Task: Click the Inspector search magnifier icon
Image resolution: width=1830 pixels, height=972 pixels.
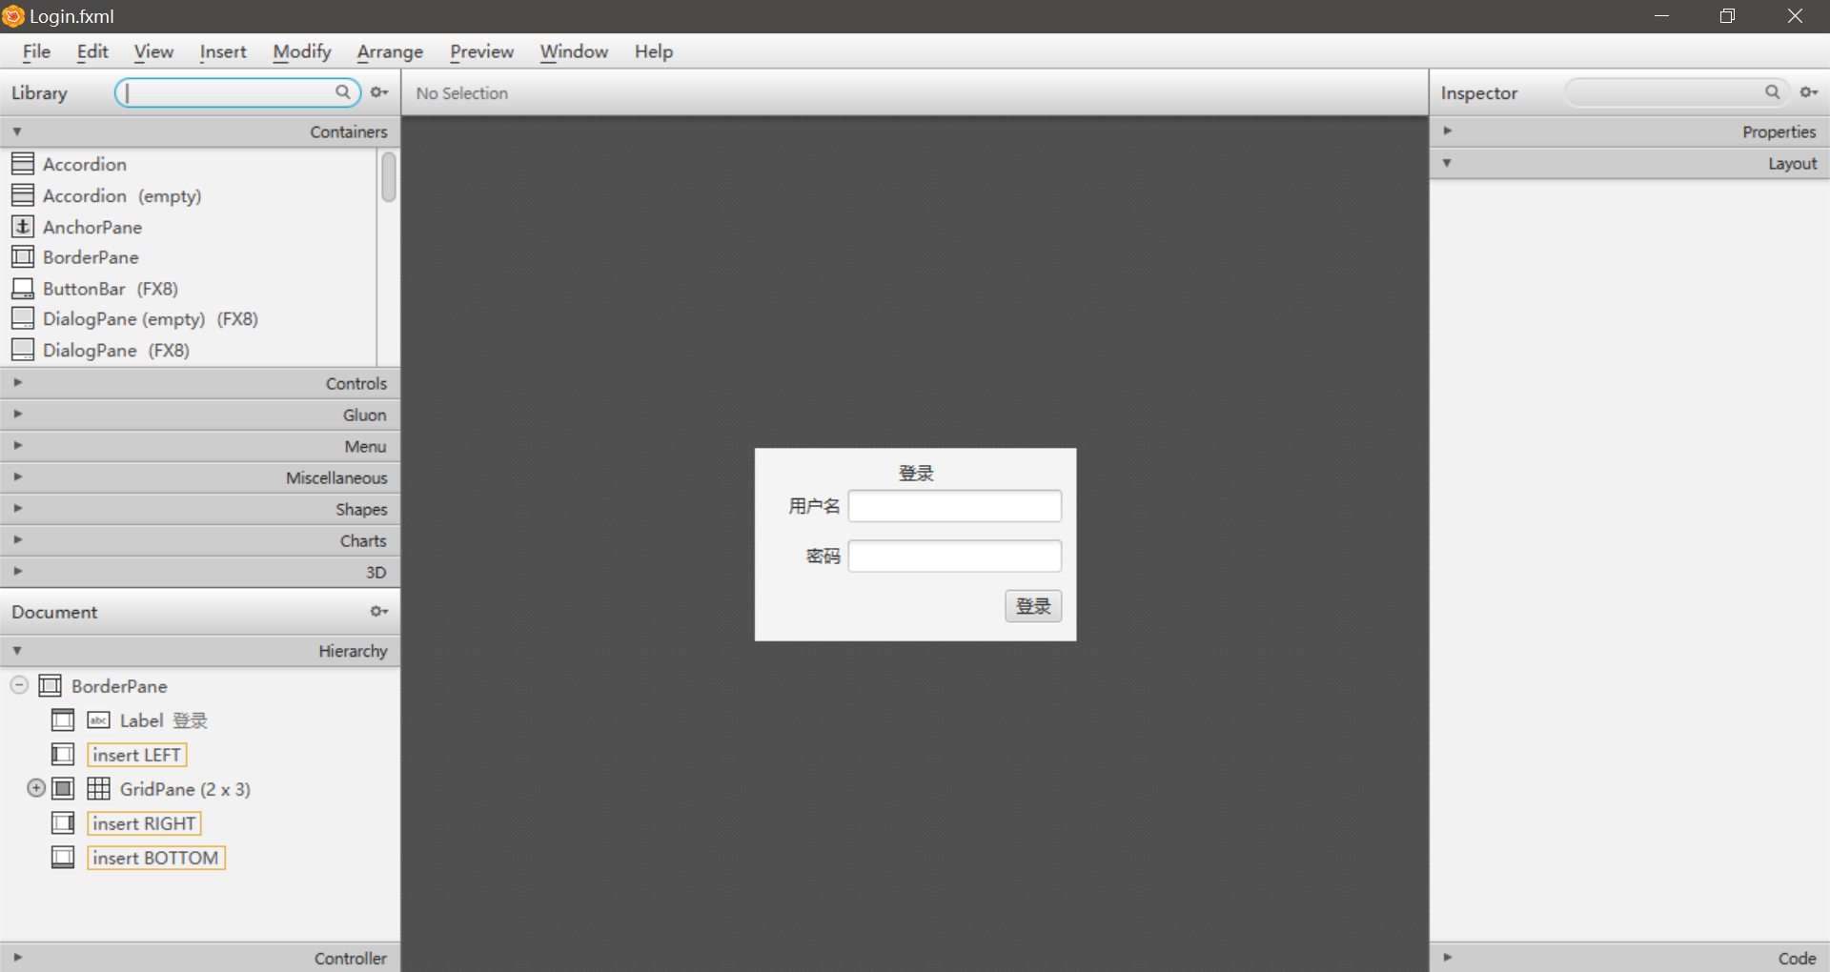Action: pyautogui.click(x=1772, y=92)
